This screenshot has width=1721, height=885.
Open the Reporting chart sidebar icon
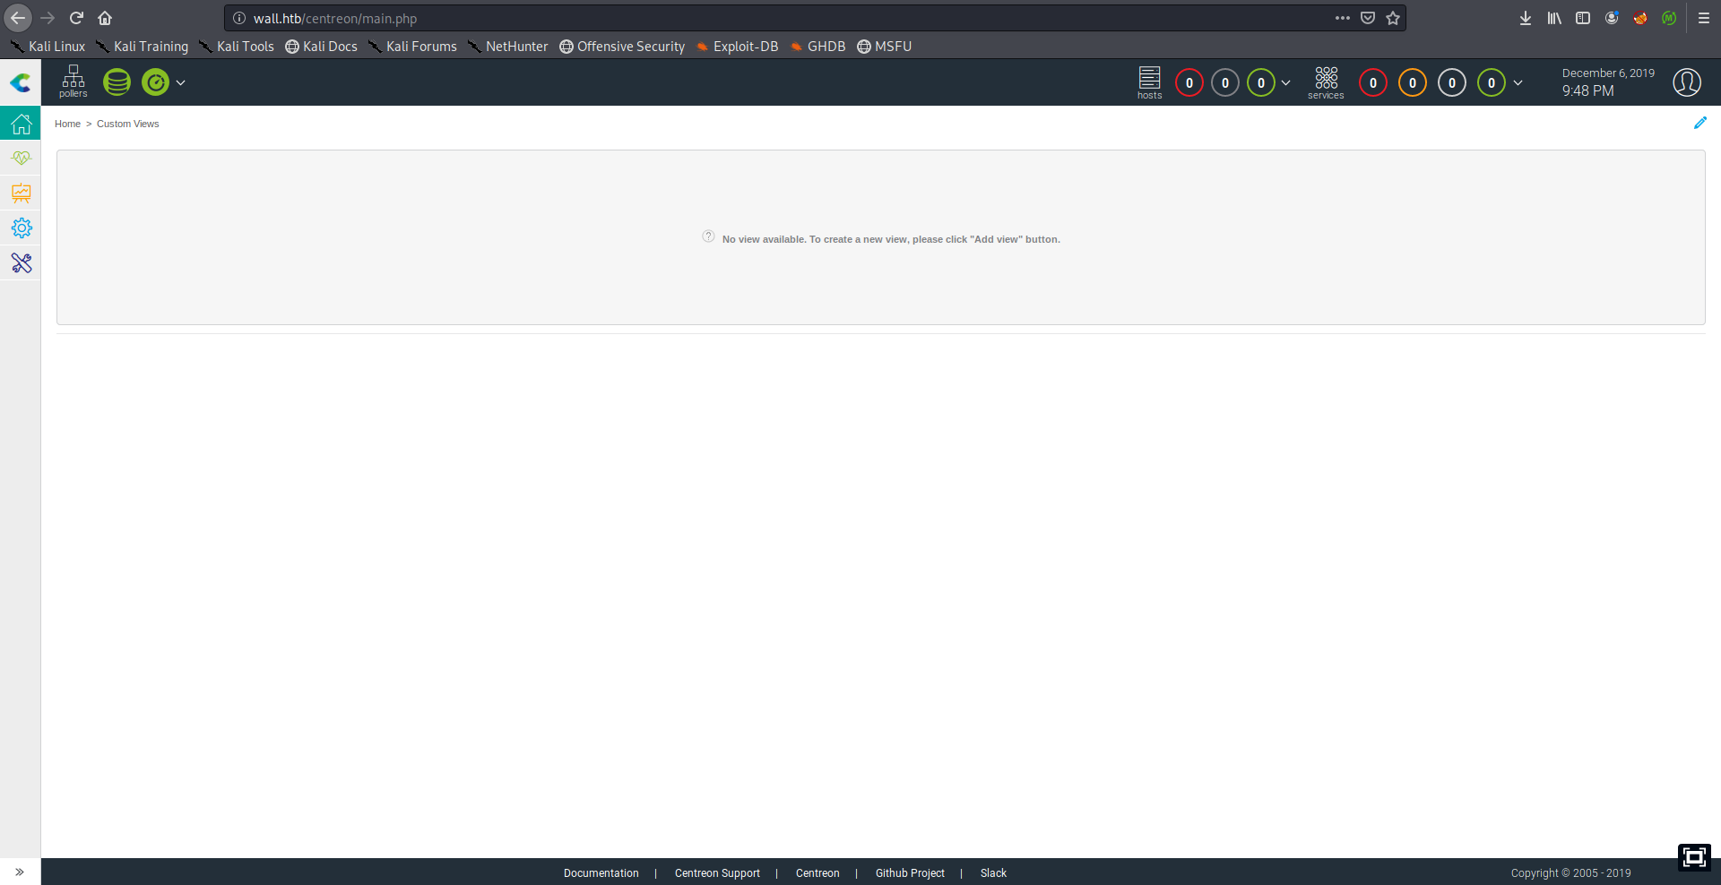click(22, 193)
